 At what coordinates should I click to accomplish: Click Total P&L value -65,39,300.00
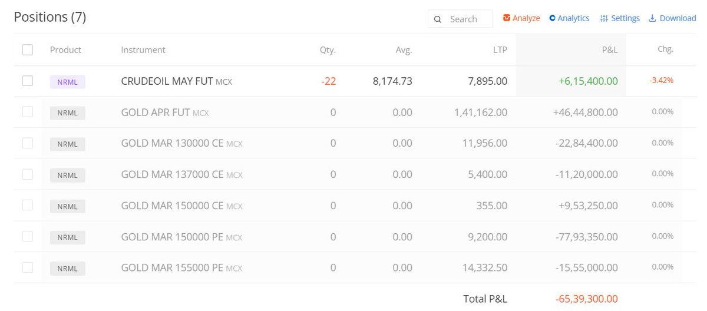(587, 299)
